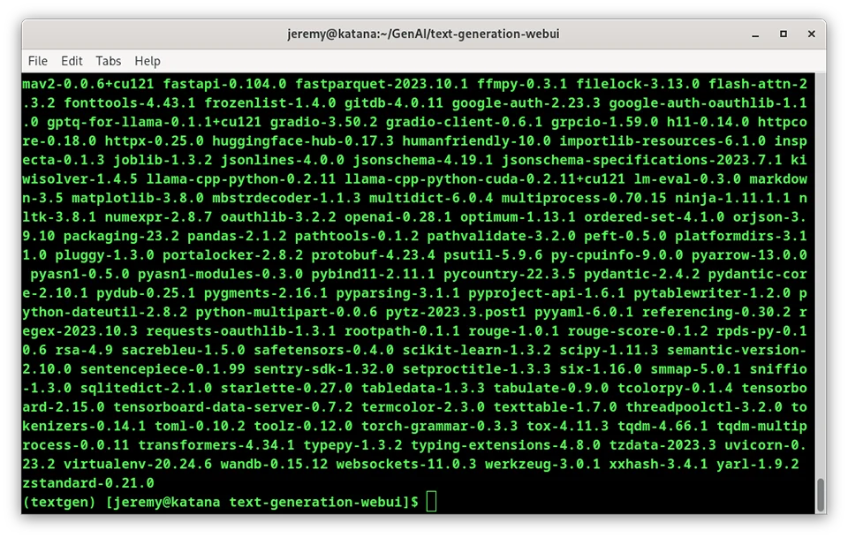Click the text jsonschema-4.19.1
The height and width of the screenshot is (538, 848).
pos(423,160)
